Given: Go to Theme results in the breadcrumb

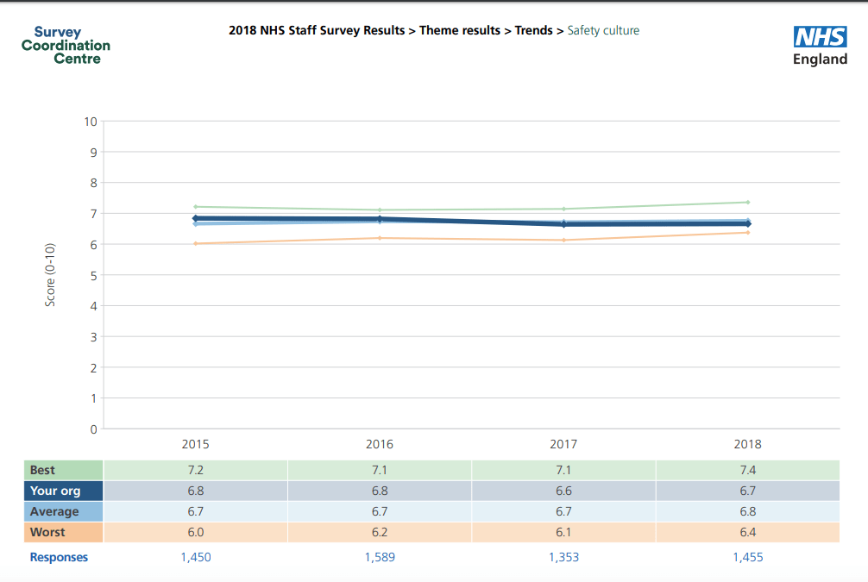Looking at the screenshot, I should click(460, 30).
